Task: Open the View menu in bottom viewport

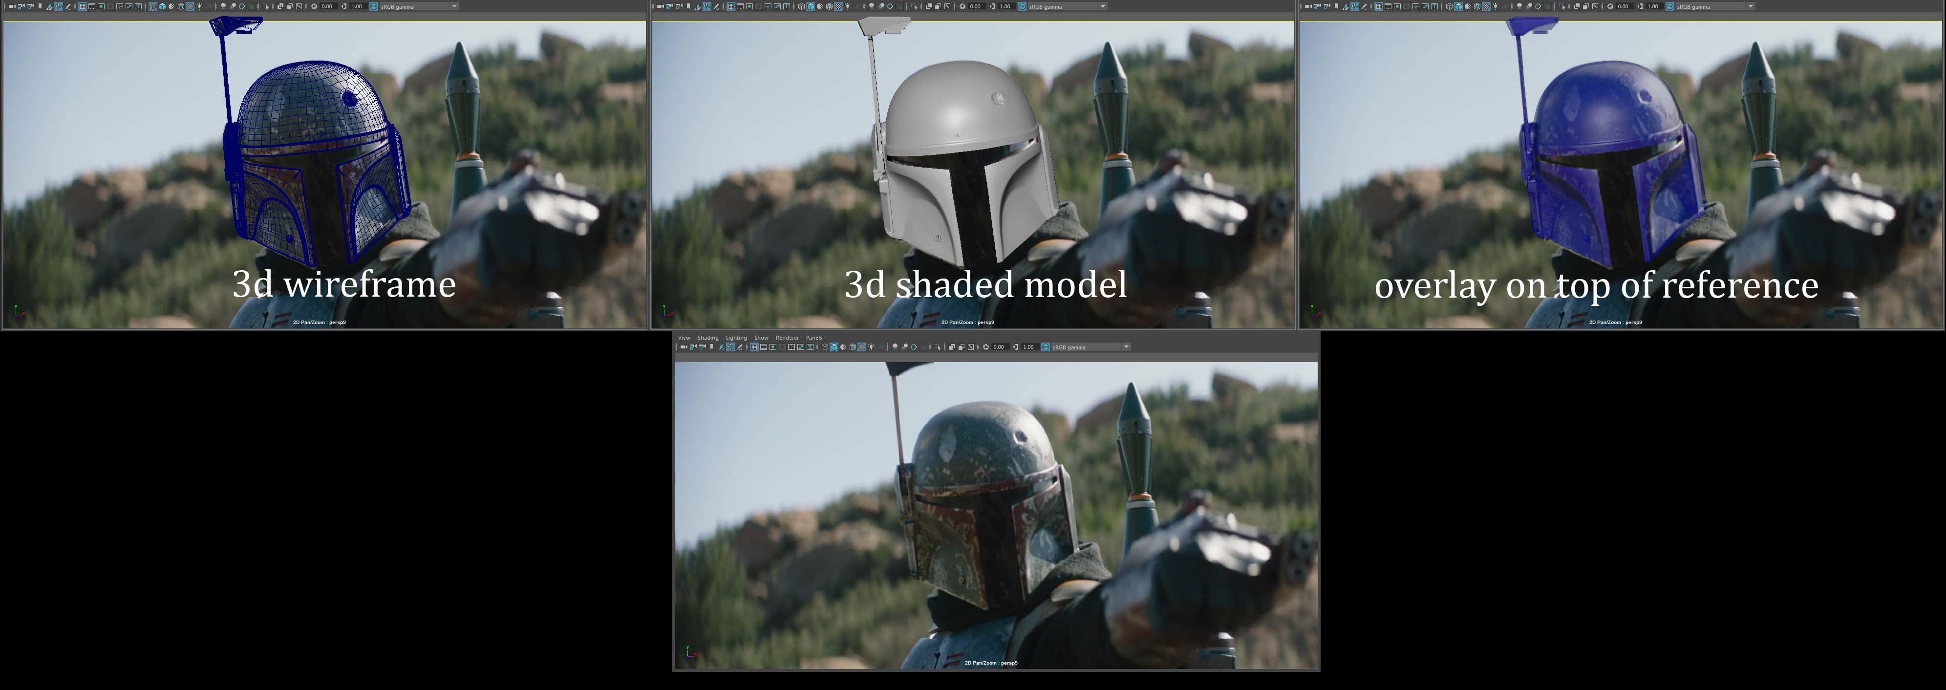Action: (x=684, y=338)
